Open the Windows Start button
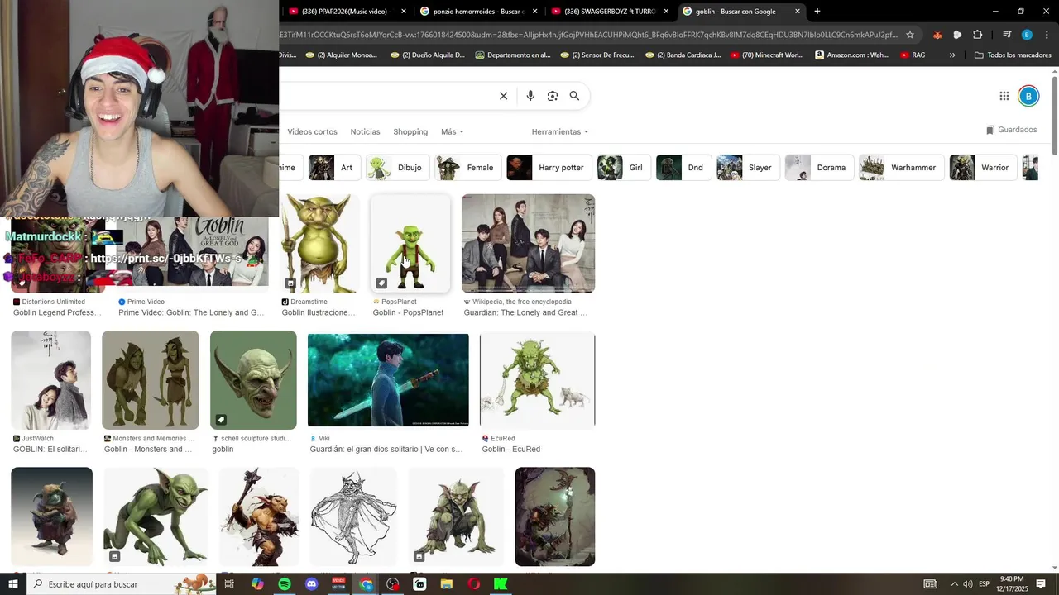Image resolution: width=1059 pixels, height=595 pixels. pos(12,584)
